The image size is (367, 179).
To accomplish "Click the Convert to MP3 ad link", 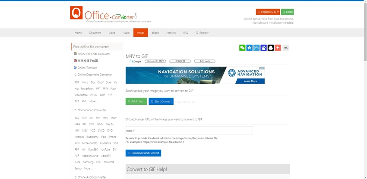I will click(155, 61).
